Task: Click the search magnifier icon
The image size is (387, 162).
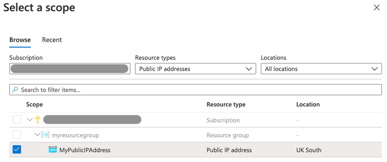Action: click(15, 90)
